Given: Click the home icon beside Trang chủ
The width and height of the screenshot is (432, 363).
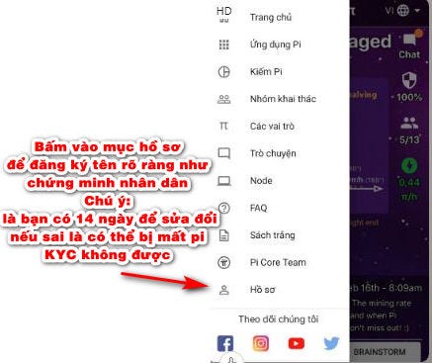Looking at the screenshot, I should coord(224,15).
